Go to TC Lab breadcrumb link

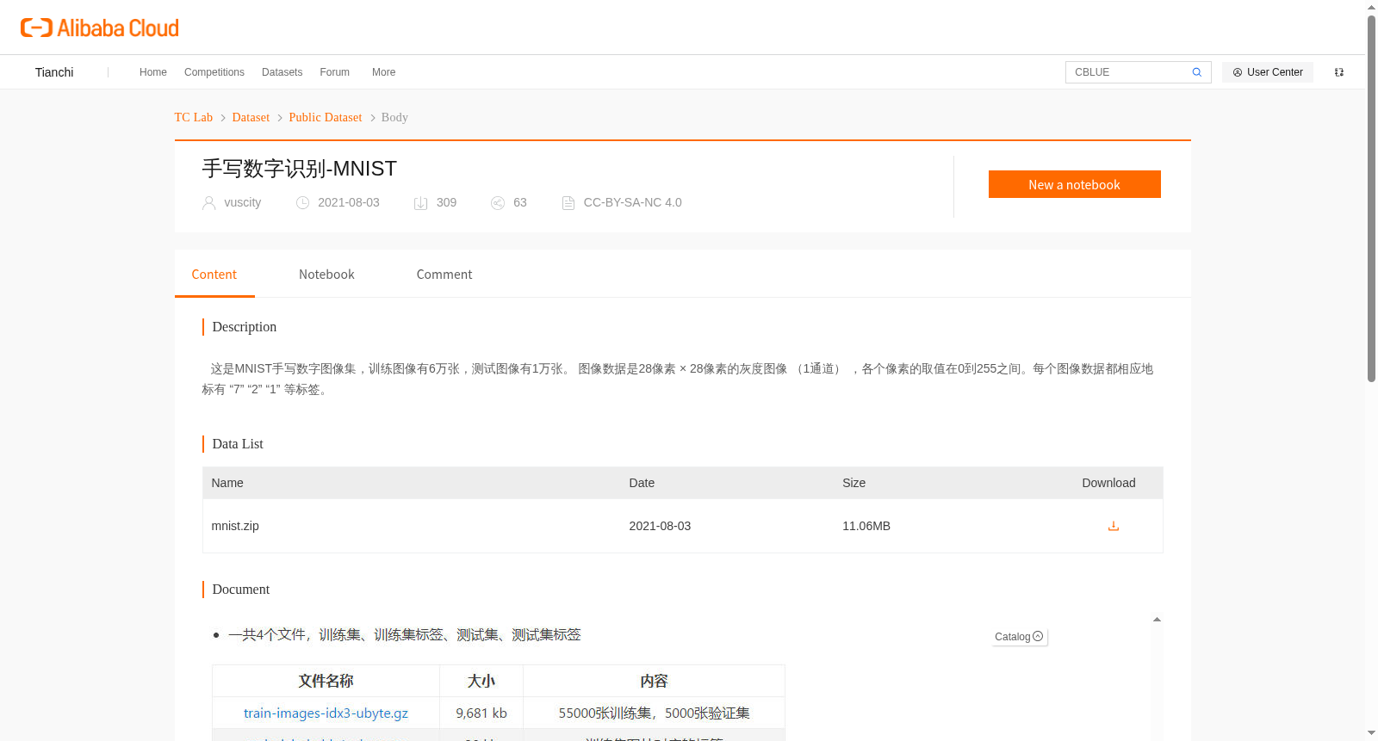(194, 117)
